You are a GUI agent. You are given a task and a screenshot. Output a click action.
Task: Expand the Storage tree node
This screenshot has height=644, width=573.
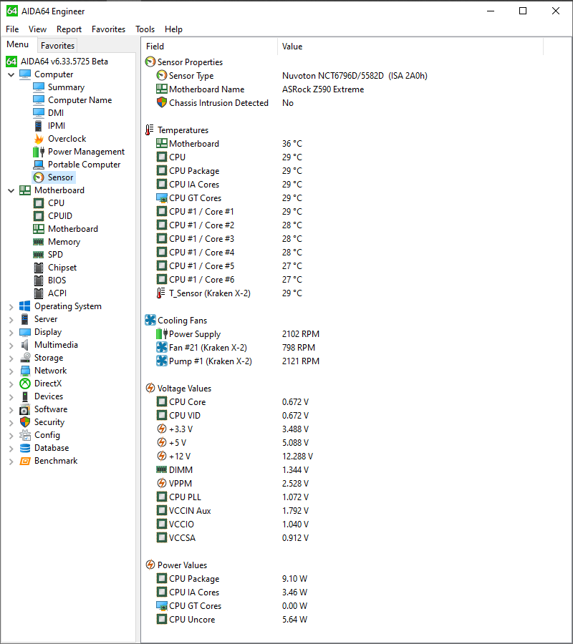[11, 358]
